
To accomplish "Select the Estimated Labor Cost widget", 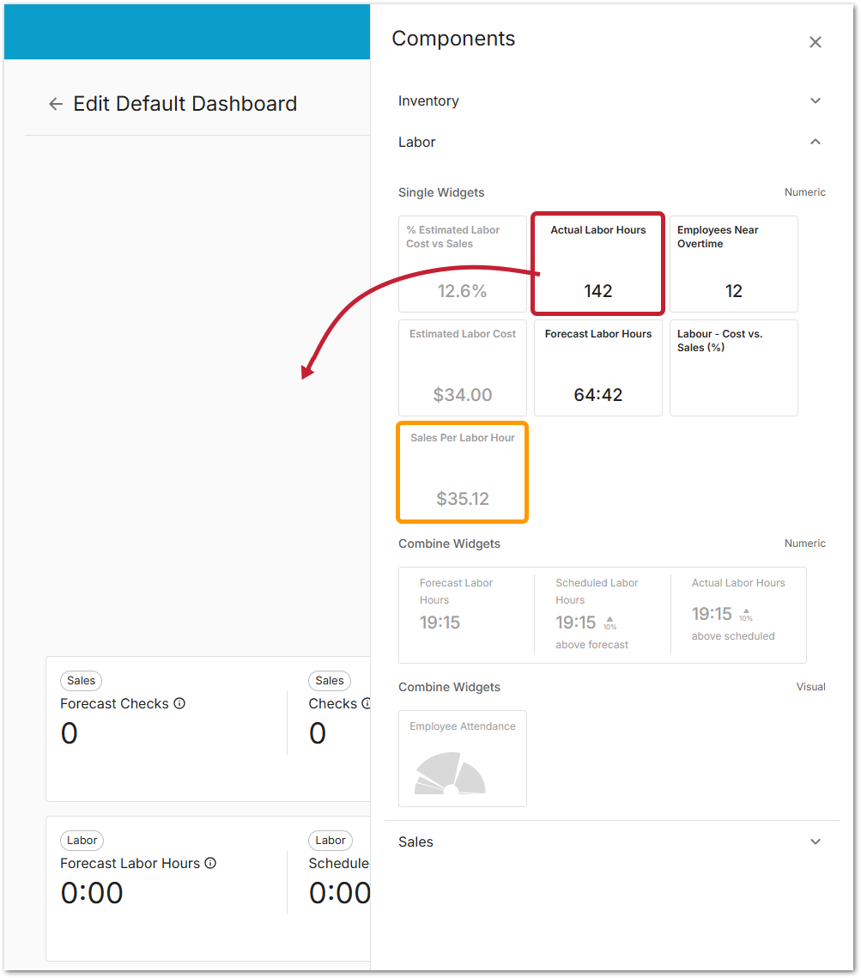I will click(x=462, y=368).
